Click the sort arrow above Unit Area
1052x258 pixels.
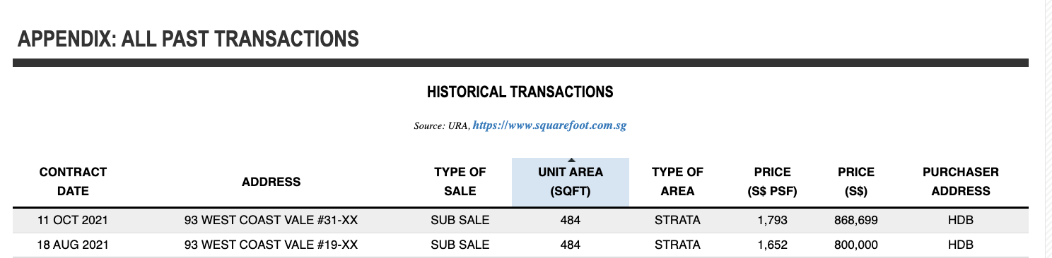click(x=571, y=161)
